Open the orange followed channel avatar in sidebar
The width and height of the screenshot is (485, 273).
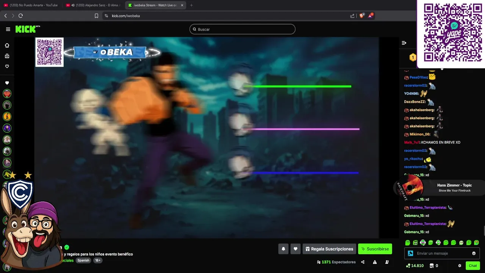pyautogui.click(x=7, y=116)
